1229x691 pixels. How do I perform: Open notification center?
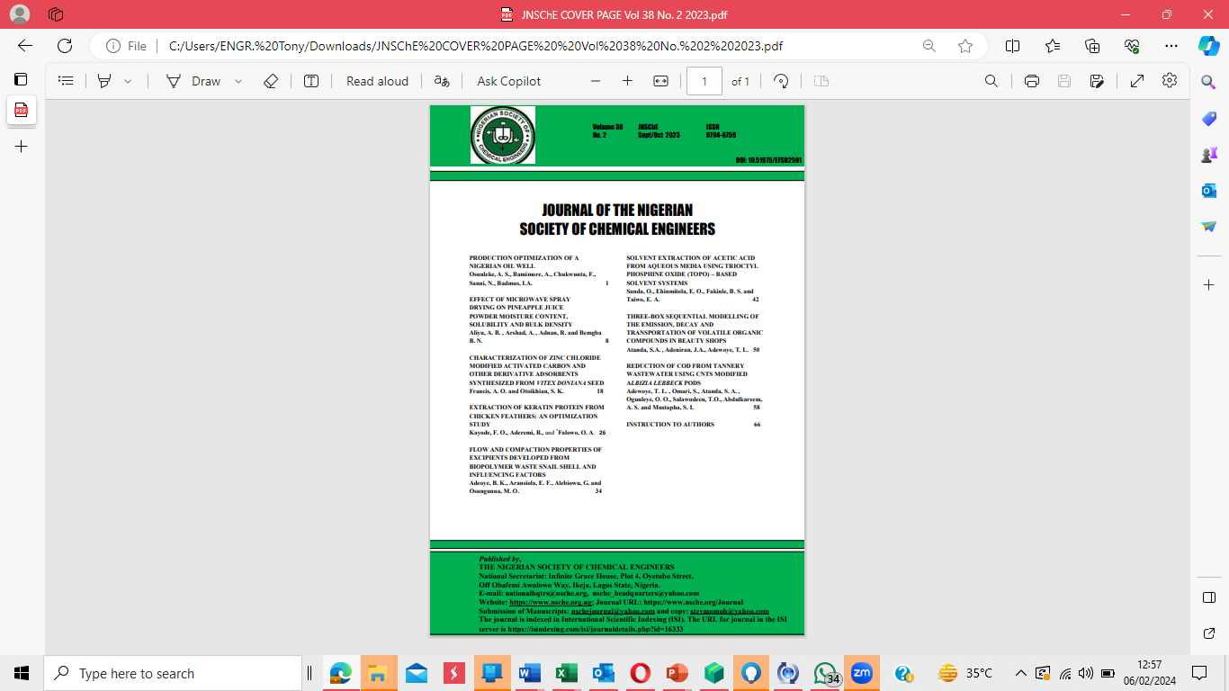(1198, 673)
